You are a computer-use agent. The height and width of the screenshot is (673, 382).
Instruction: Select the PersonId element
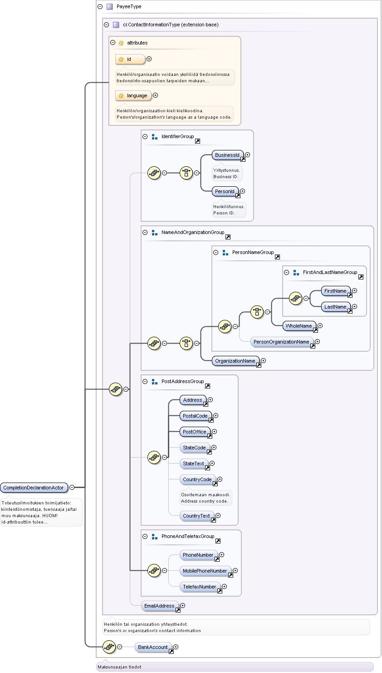point(225,191)
